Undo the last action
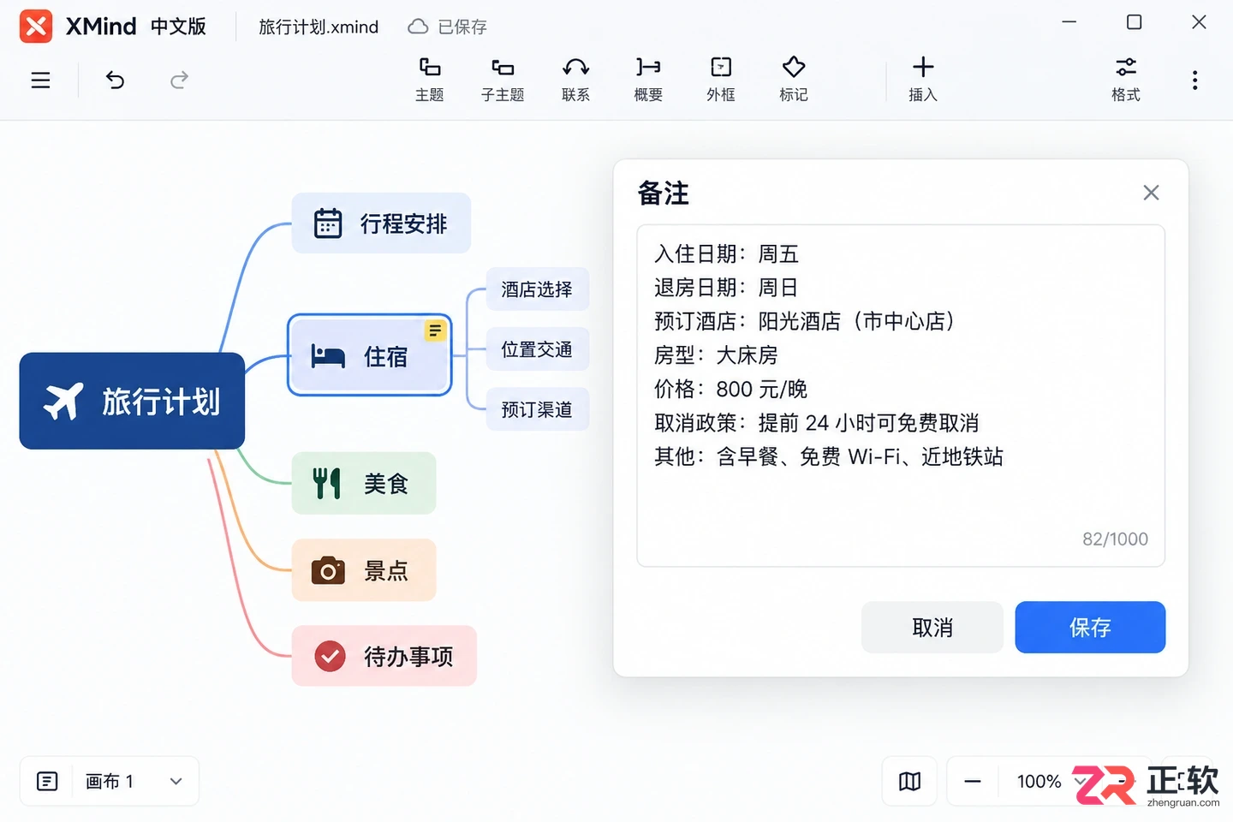The height and width of the screenshot is (822, 1233). tap(115, 80)
